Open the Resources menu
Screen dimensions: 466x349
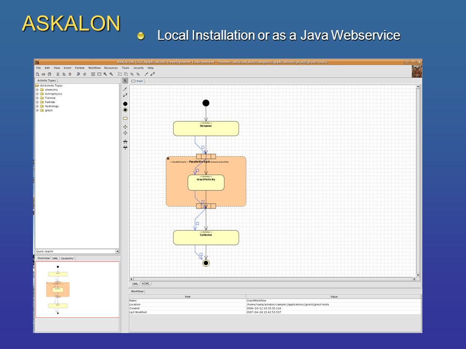click(x=111, y=68)
